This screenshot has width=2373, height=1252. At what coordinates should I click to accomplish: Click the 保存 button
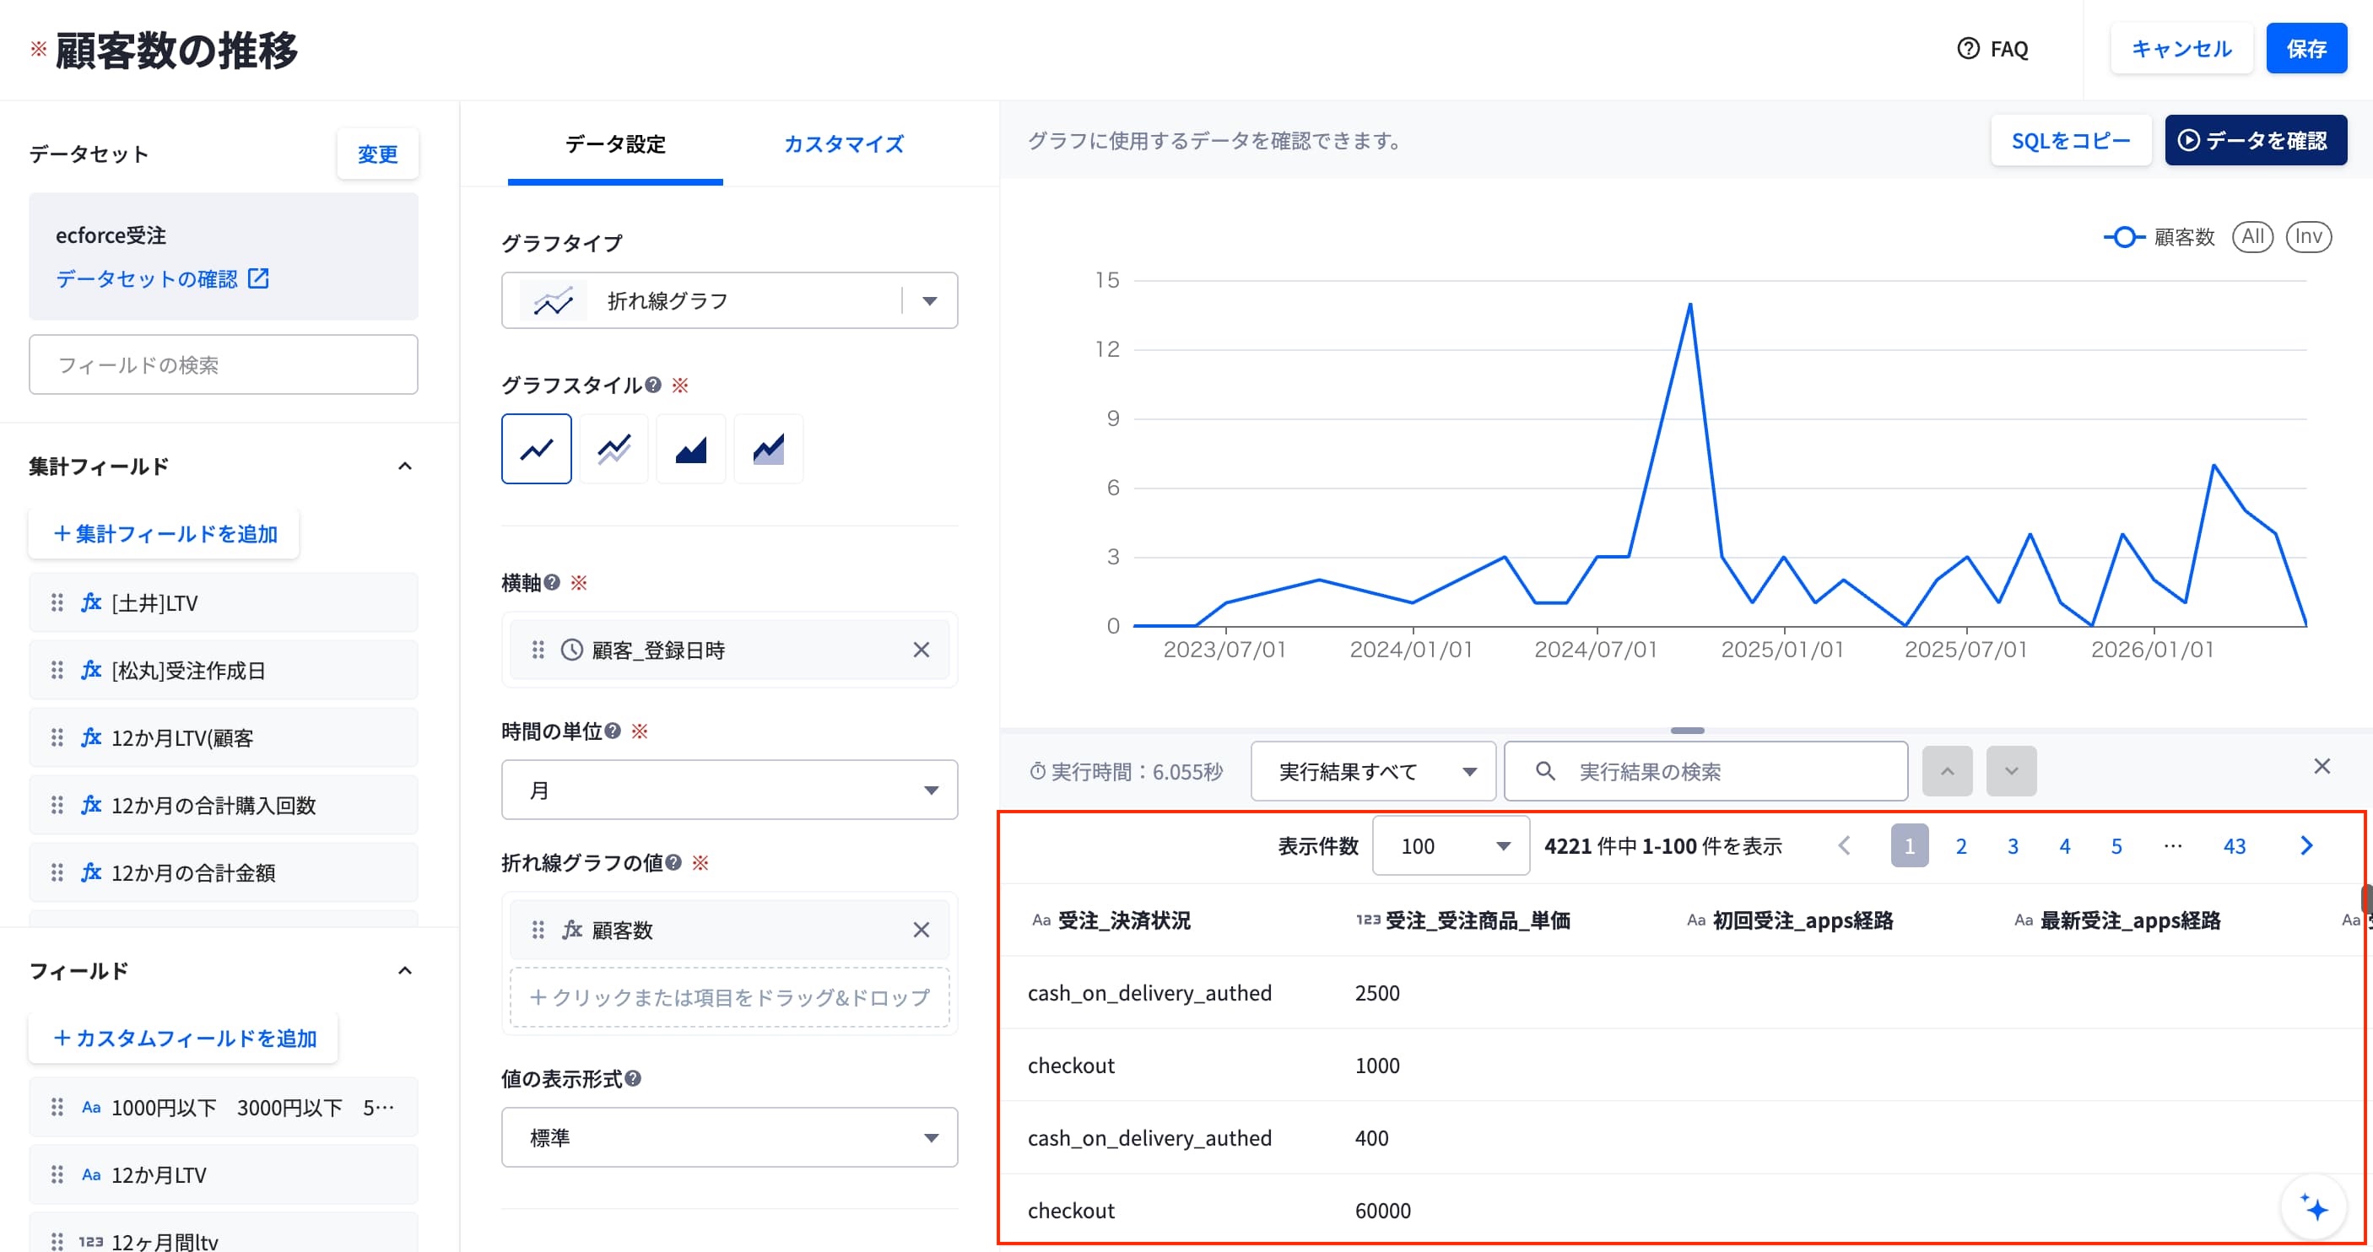coord(2305,49)
